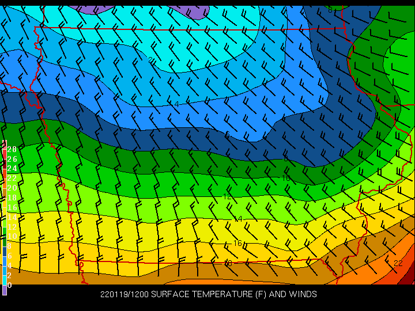
Task: Click the 18 contour label near bottom border
Action: pyautogui.click(x=228, y=263)
